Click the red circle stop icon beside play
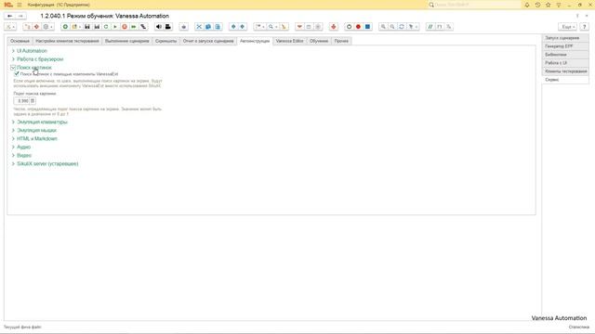The image size is (595, 334). pos(125,27)
